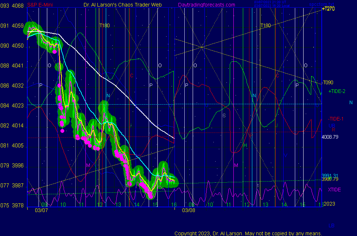This screenshot has height=236, width=357.
Task: Click the red -TIDE-1 legend label
Action: click(336, 119)
